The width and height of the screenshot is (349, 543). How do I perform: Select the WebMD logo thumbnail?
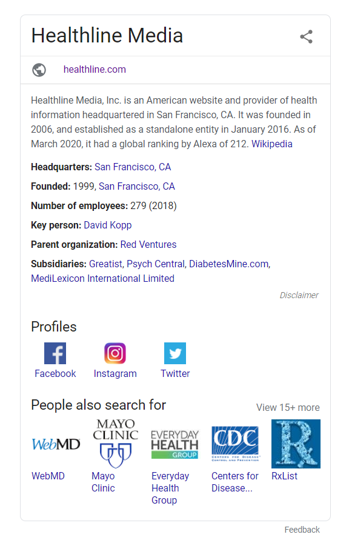tap(56, 444)
